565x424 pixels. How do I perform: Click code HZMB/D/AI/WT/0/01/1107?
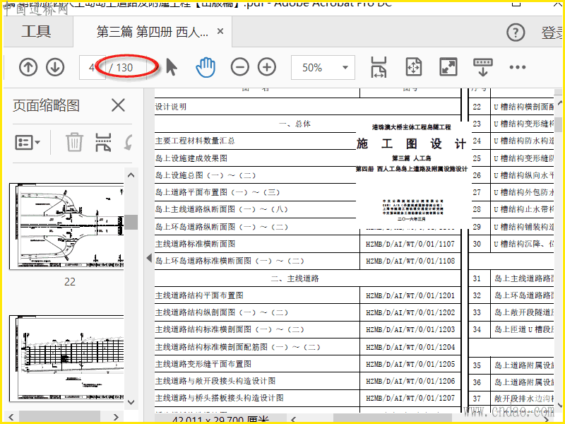(410, 244)
